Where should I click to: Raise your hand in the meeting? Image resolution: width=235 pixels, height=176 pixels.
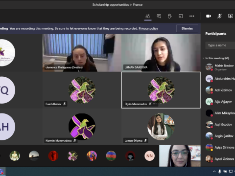(170, 16)
